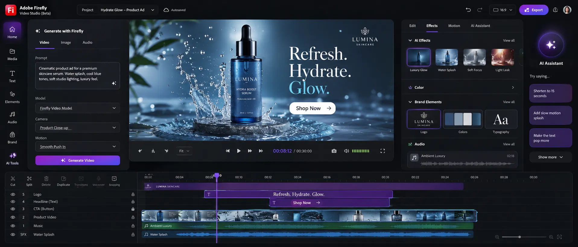578x247 pixels.
Task: Click the Transitions timeline tool
Action: pyautogui.click(x=81, y=181)
